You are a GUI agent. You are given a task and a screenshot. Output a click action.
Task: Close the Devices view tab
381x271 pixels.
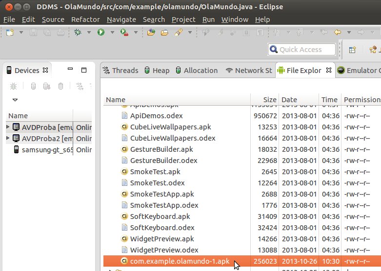click(45, 70)
